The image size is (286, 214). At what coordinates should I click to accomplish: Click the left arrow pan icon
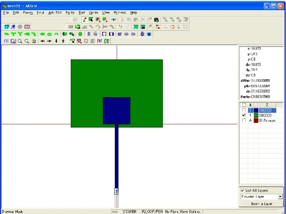point(42,41)
